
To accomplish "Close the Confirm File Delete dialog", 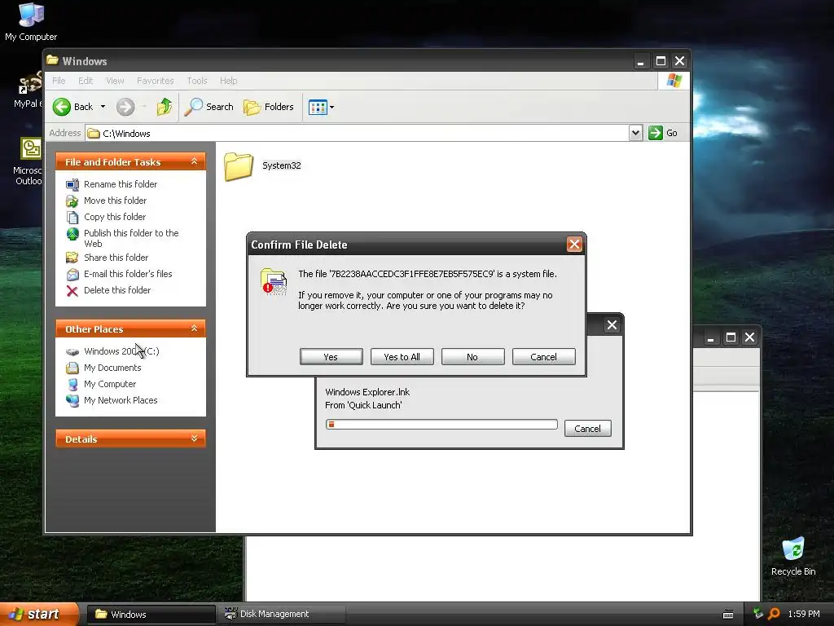I will coord(574,245).
